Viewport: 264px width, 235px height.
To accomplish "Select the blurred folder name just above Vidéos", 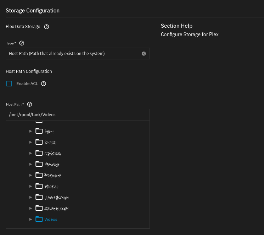I will 57,208.
